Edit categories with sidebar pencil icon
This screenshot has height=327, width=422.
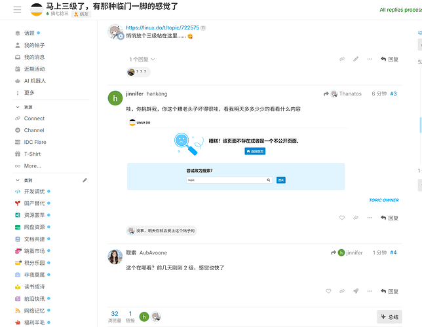point(85,181)
